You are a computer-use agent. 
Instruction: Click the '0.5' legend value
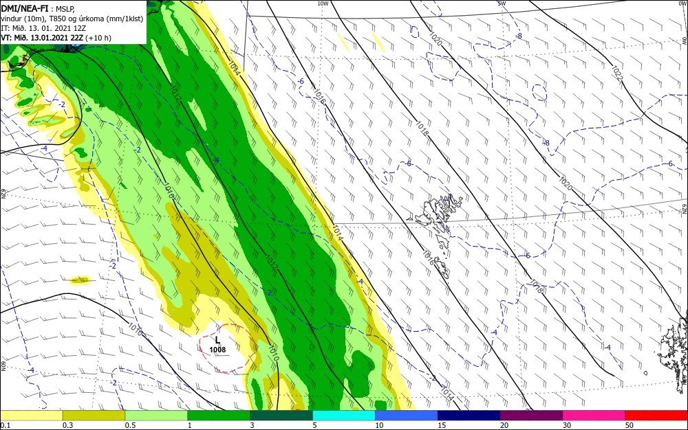pyautogui.click(x=130, y=425)
